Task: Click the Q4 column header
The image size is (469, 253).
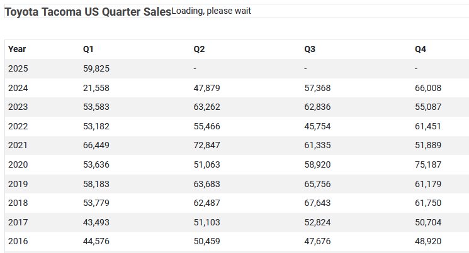Action: point(421,49)
